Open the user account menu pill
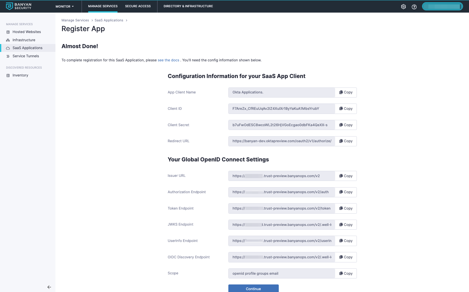Screen dimensions: 469x292 pos(442,6)
